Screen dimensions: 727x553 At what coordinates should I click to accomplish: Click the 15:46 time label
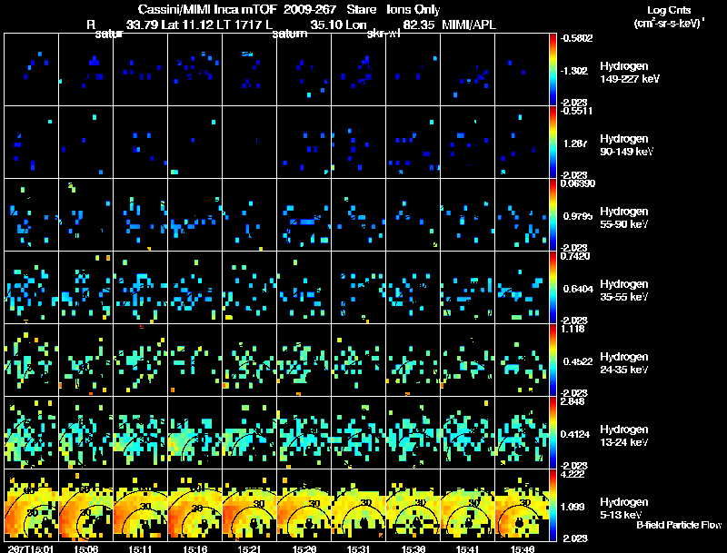pyautogui.click(x=522, y=549)
